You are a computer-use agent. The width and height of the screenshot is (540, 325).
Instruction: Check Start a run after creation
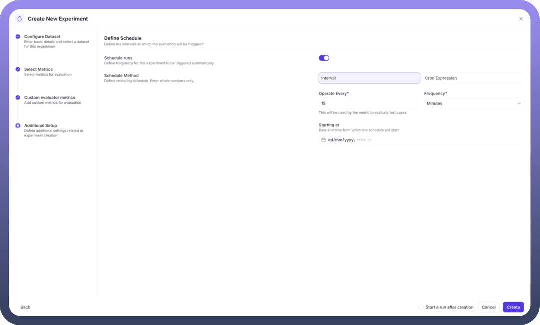[421, 307]
